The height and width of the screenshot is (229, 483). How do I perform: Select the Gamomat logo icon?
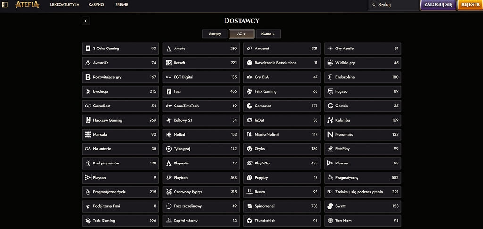click(250, 106)
